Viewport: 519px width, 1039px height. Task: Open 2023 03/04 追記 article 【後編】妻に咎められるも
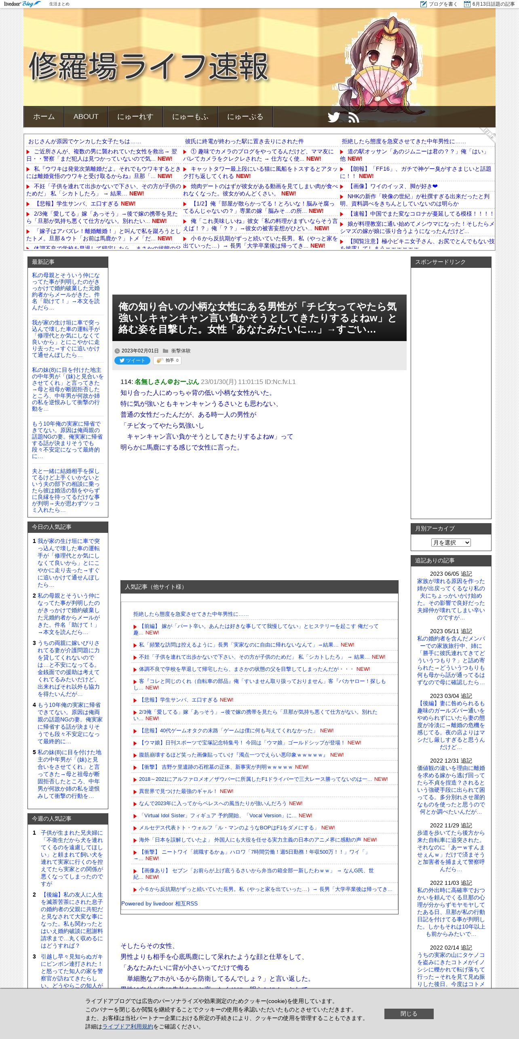tap(451, 725)
